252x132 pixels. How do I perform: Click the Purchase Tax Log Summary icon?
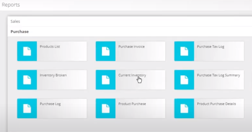coord(184,80)
